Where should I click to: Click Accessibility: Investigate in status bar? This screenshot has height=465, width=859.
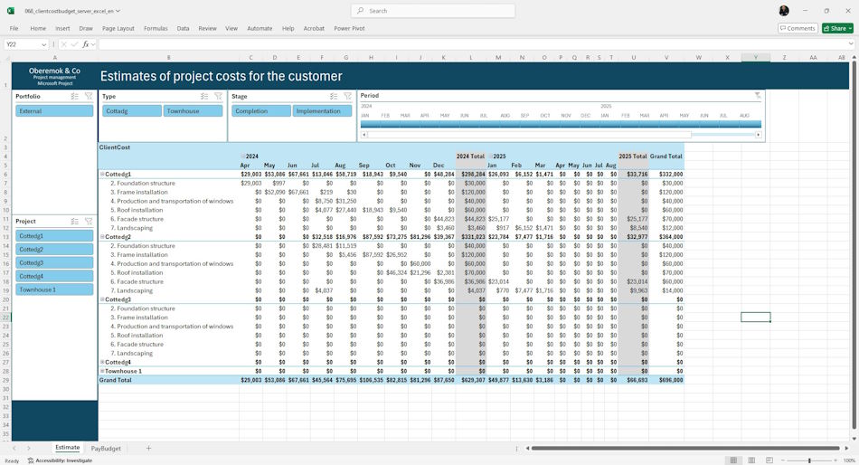pyautogui.click(x=61, y=460)
